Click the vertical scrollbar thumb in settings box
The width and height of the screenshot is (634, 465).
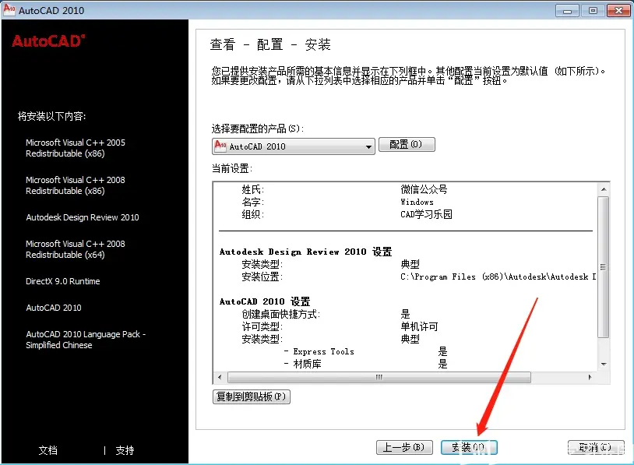pos(604,267)
